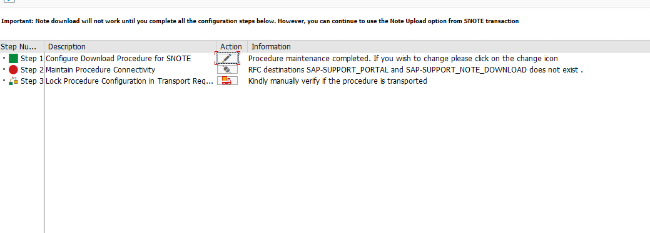650x233 pixels.
Task: Click the pencil change icon for Step 1
Action: 228,58
